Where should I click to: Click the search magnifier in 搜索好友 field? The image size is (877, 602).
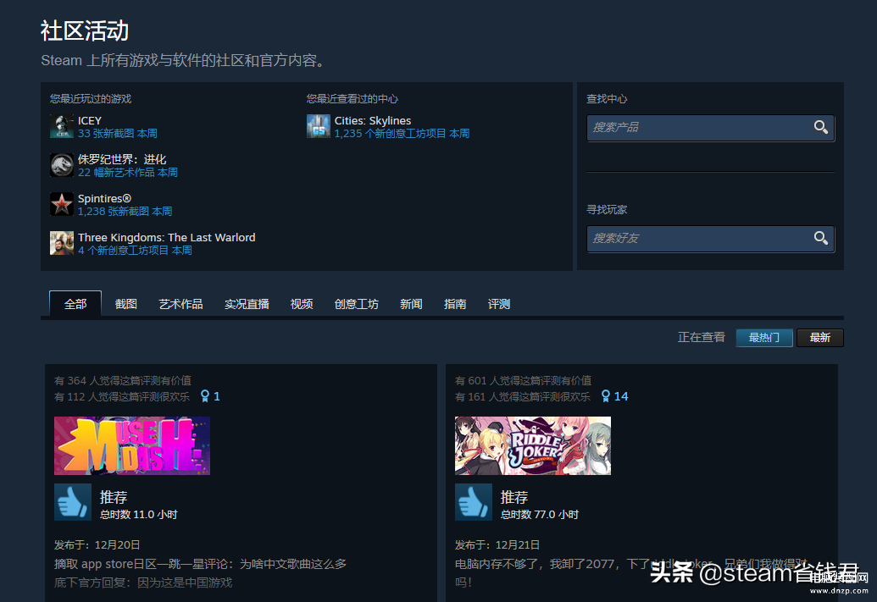[820, 238]
